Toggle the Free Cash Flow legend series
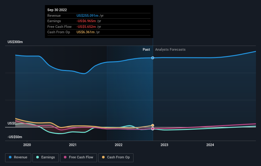This screenshot has width=261, height=166. [79, 157]
